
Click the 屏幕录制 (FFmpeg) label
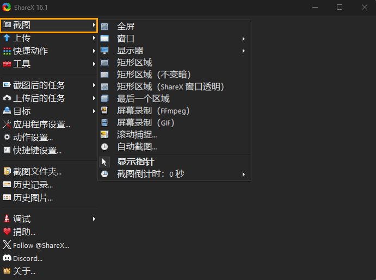[153, 111]
